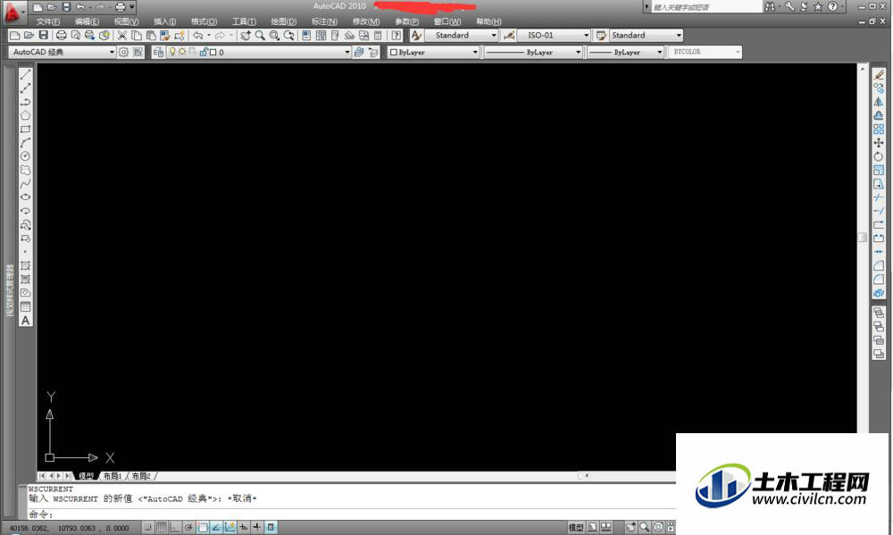
Task: Click the 命令: command line input
Action: pyautogui.click(x=351, y=514)
